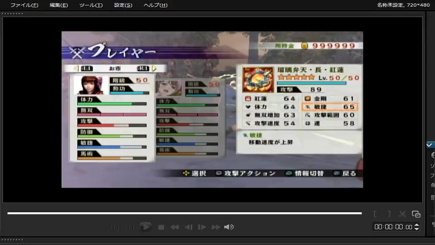Click the 攻撃範囲 60 stat in preview
This screenshot has width=435, height=245.
point(329,115)
